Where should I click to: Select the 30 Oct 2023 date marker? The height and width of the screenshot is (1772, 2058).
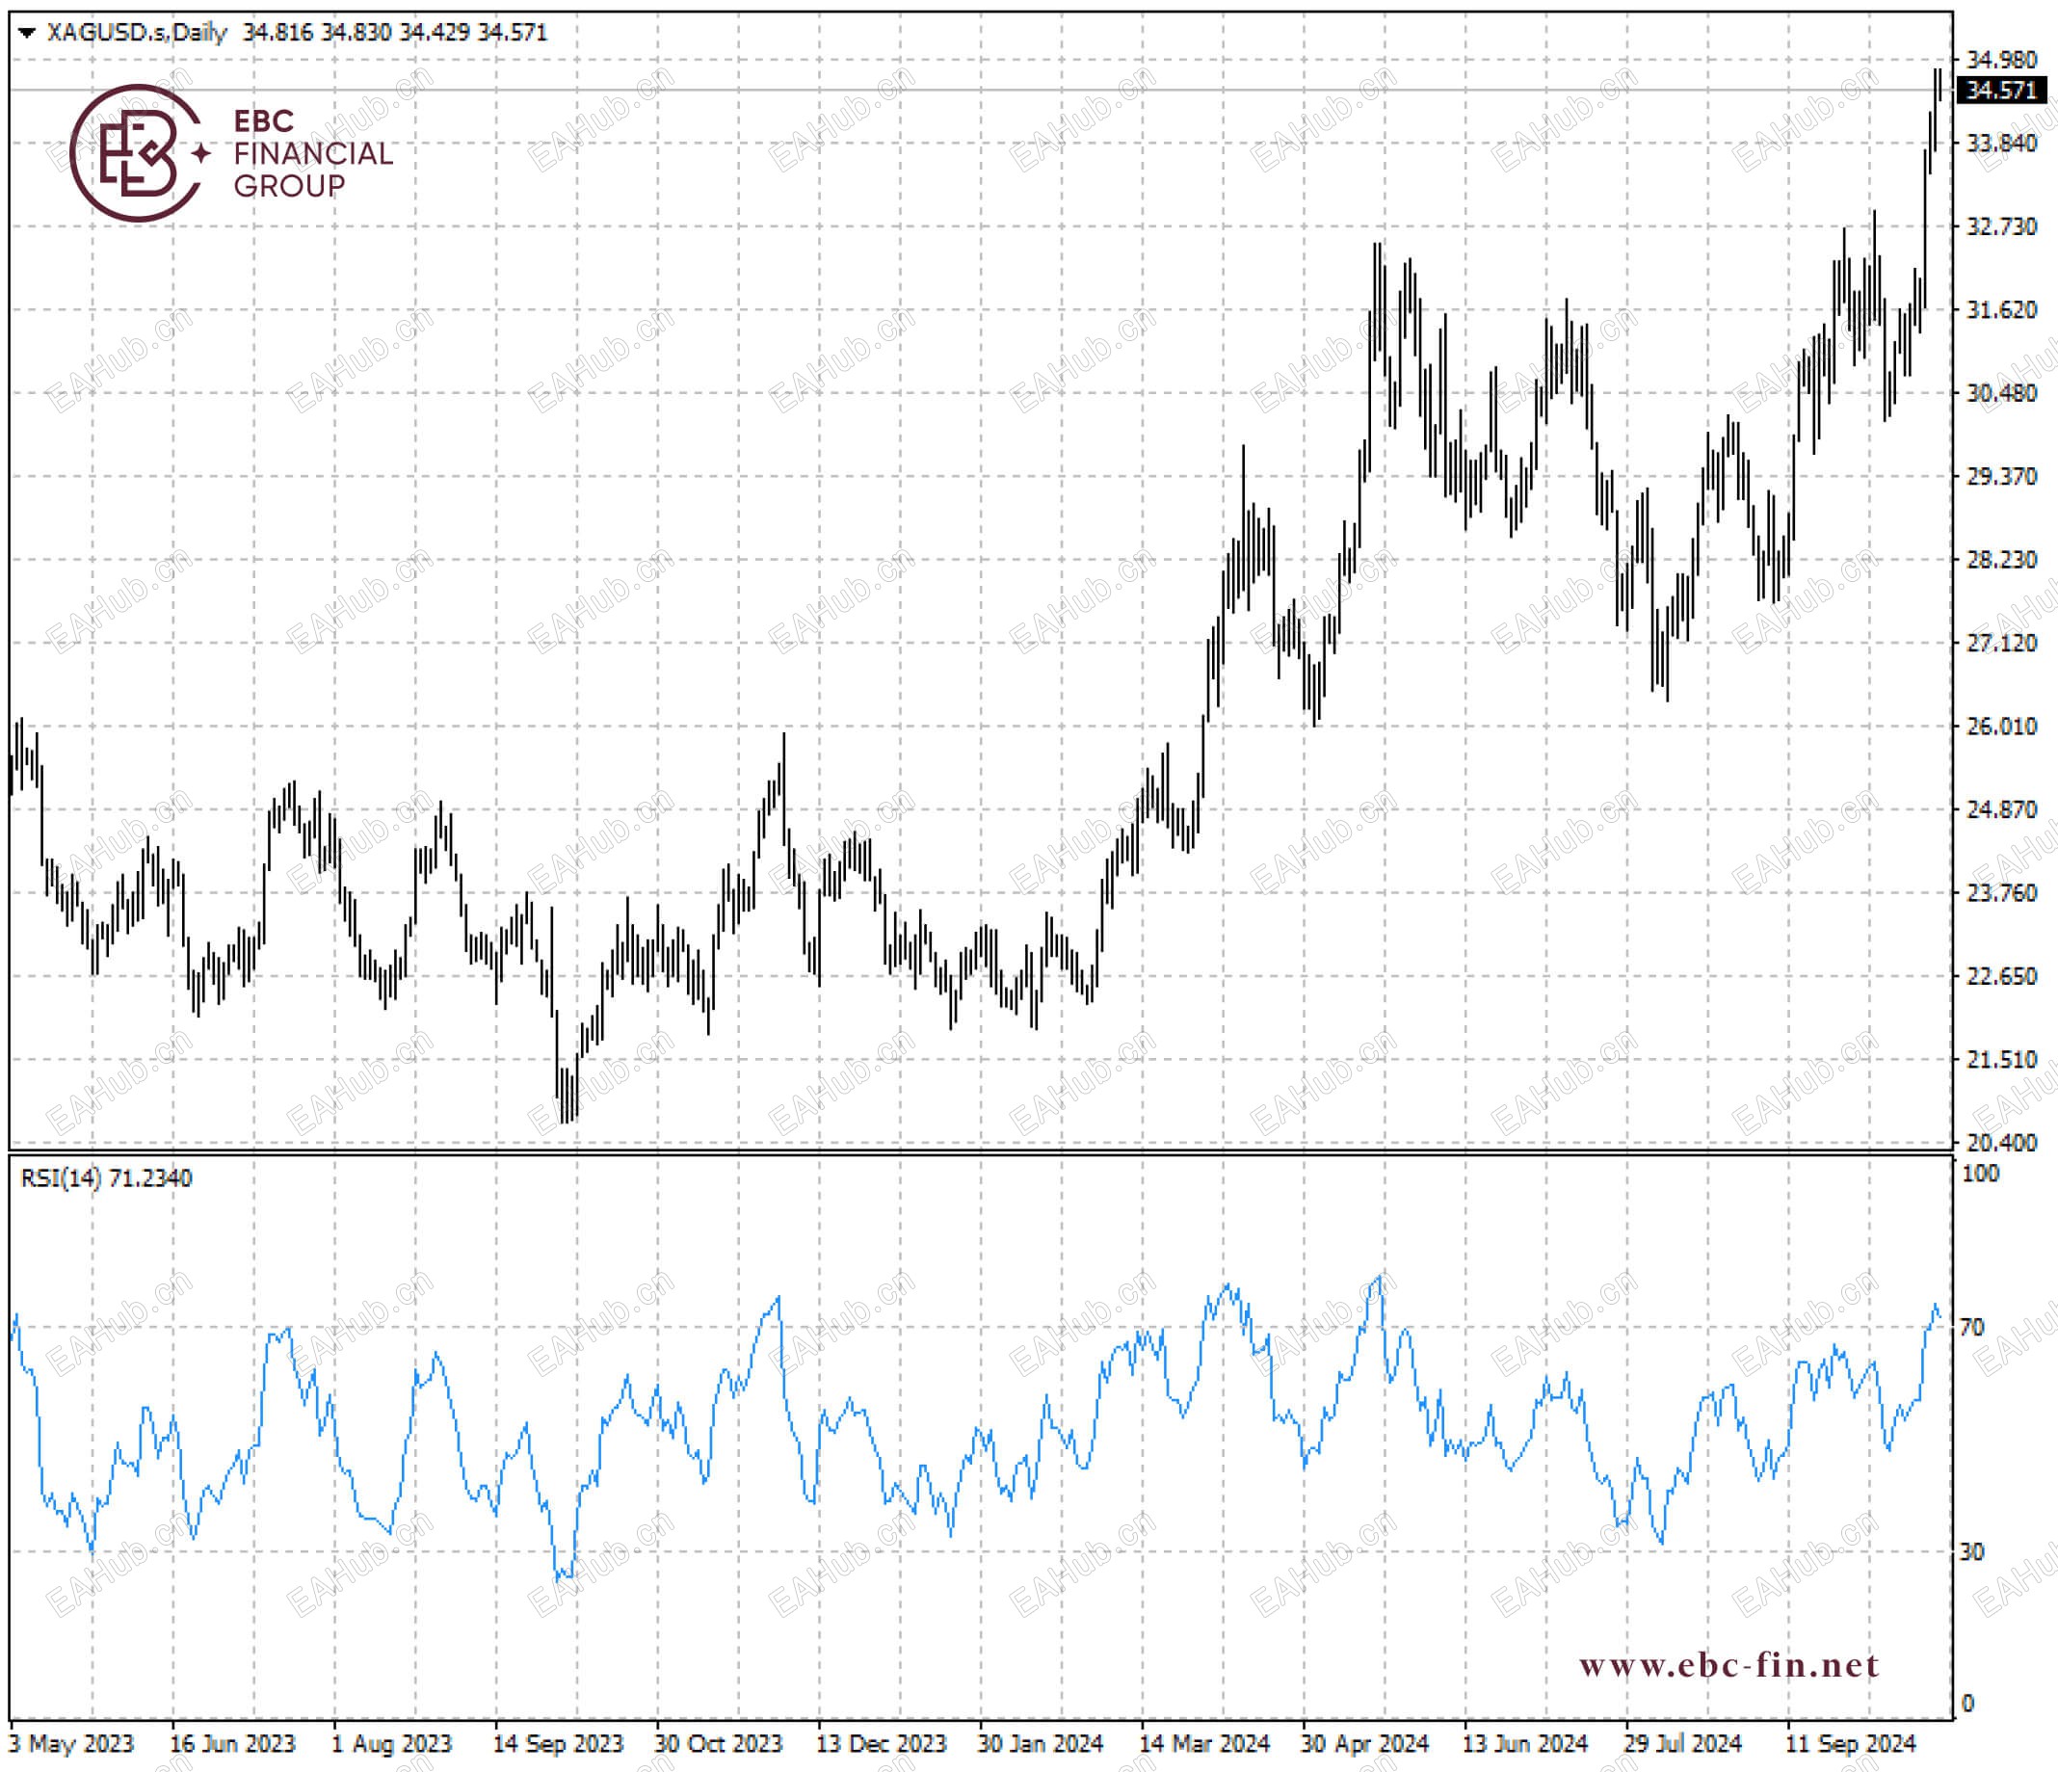[718, 1743]
